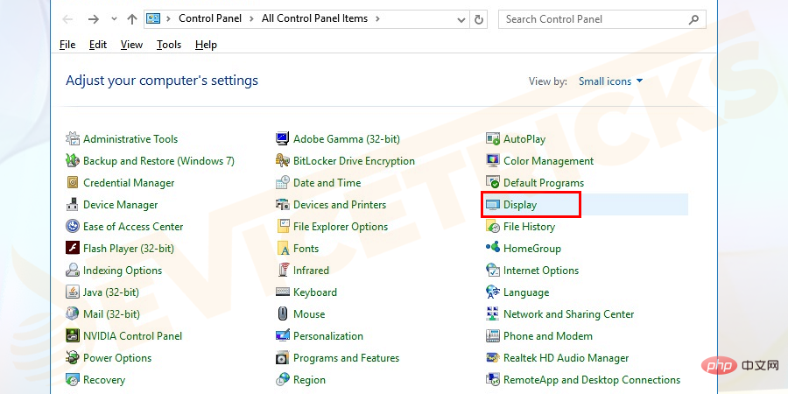Expand chevron after All Control Panel Items
This screenshot has width=788, height=394.
coord(377,18)
